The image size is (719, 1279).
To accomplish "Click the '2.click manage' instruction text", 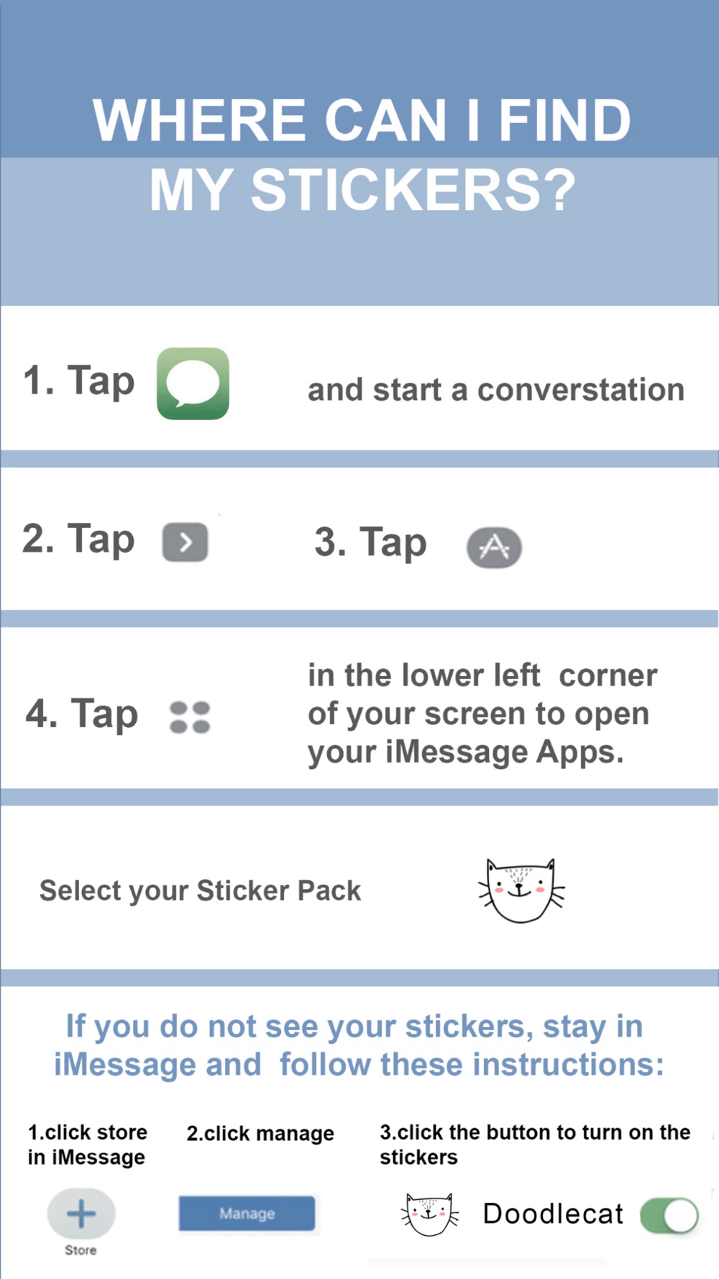I will tap(260, 1134).
